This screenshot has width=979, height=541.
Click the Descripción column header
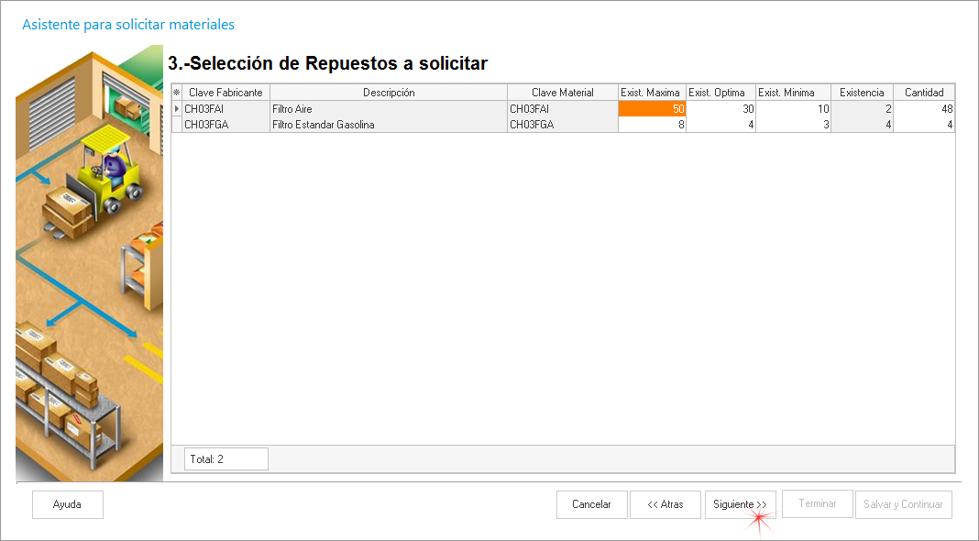(389, 93)
